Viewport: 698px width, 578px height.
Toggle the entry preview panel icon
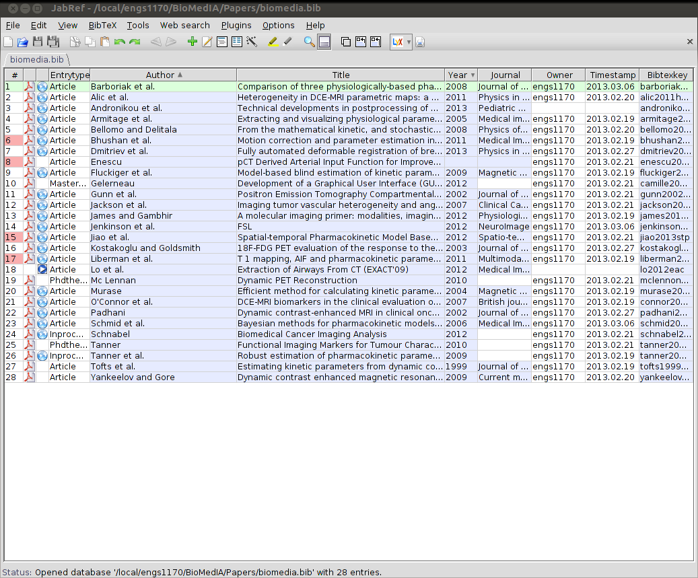[324, 42]
